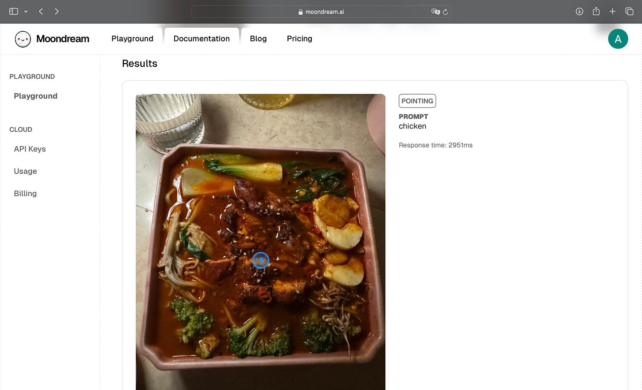Image resolution: width=642 pixels, height=390 pixels.
Task: Open the Blog nav item
Action: pos(258,39)
